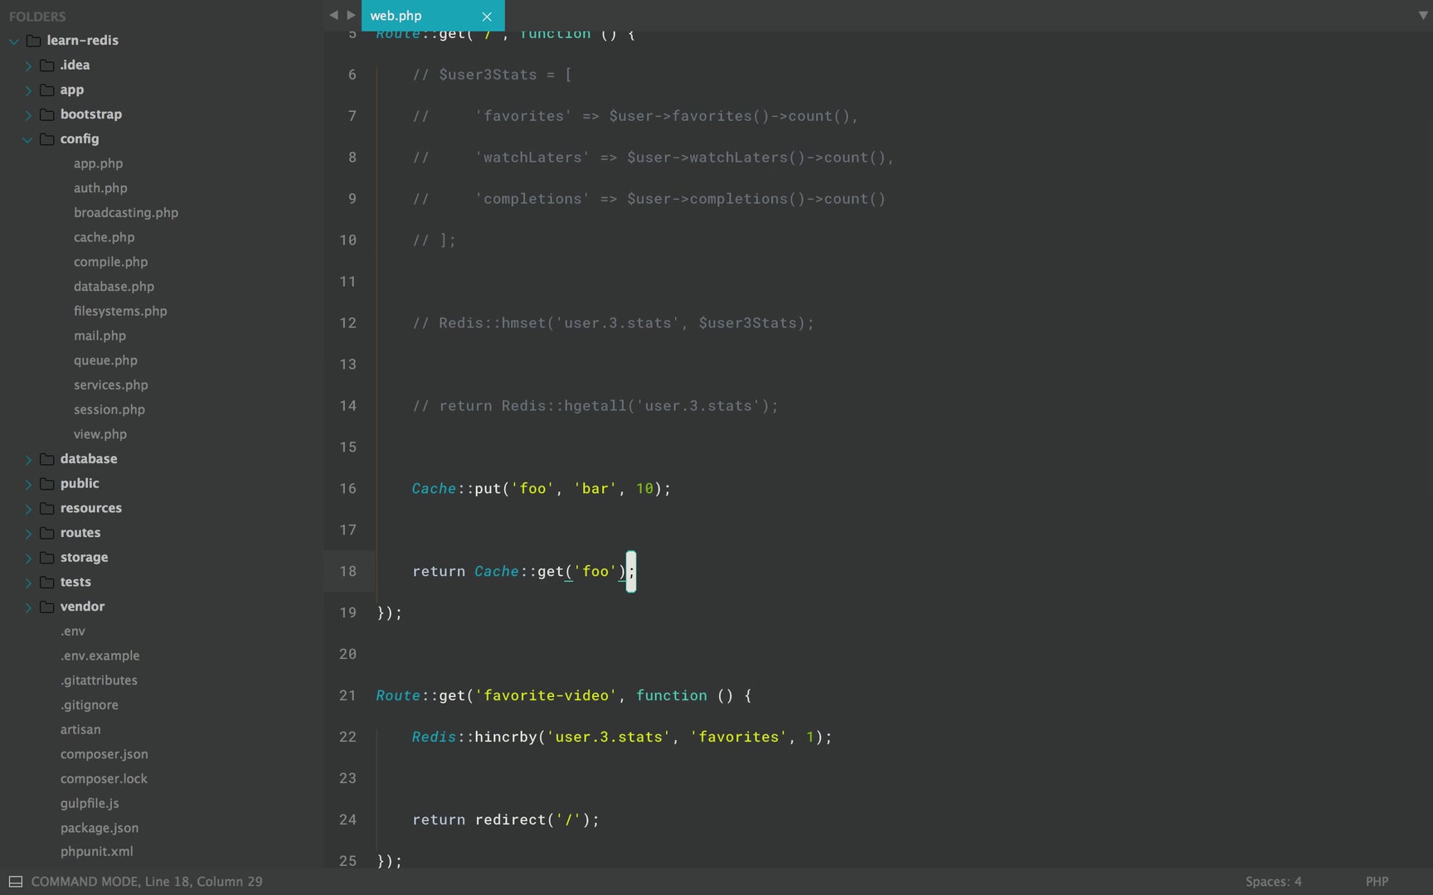Open app.php in config folder
The height and width of the screenshot is (895, 1433).
[x=98, y=163]
